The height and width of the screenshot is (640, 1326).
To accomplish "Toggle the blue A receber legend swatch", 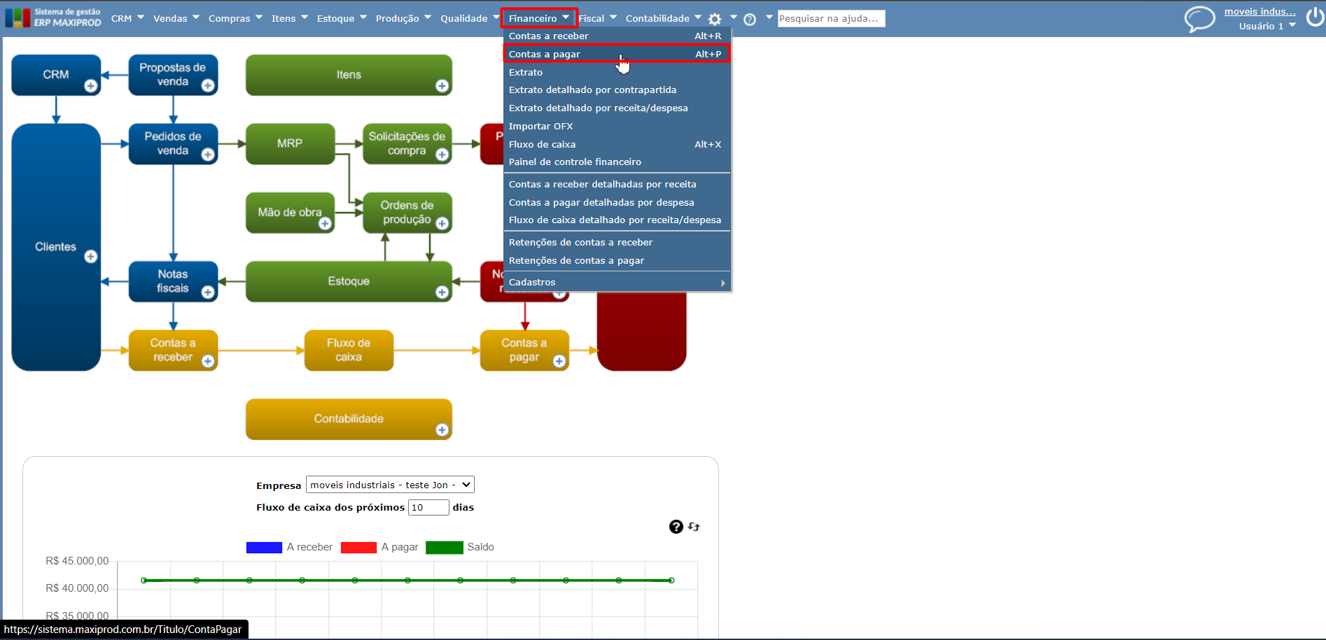I will tap(264, 548).
